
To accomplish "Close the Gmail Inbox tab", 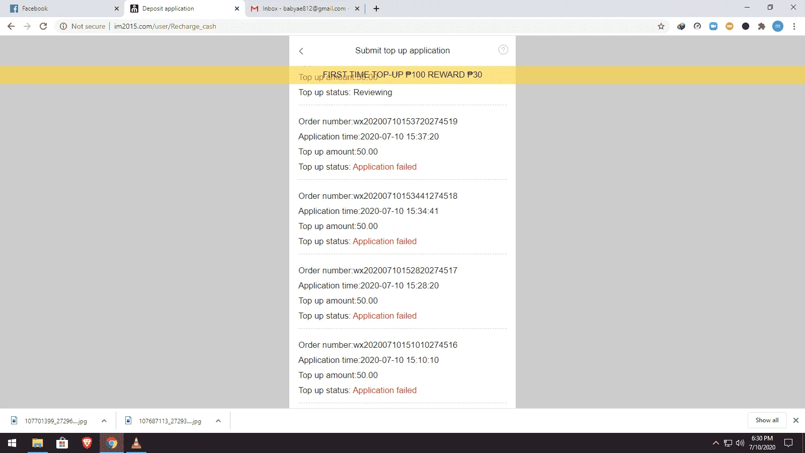I will tap(357, 9).
